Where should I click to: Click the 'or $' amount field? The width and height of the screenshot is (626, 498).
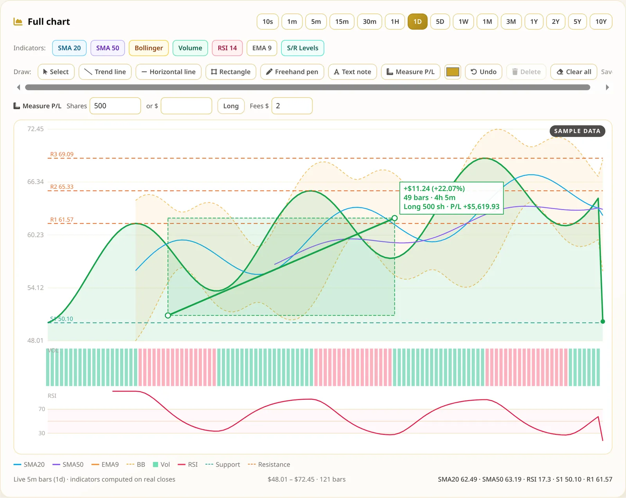tap(186, 106)
